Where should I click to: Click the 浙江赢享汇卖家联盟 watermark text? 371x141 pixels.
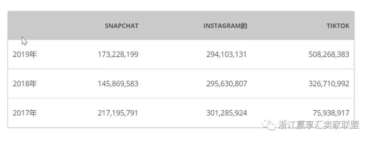[318, 124]
